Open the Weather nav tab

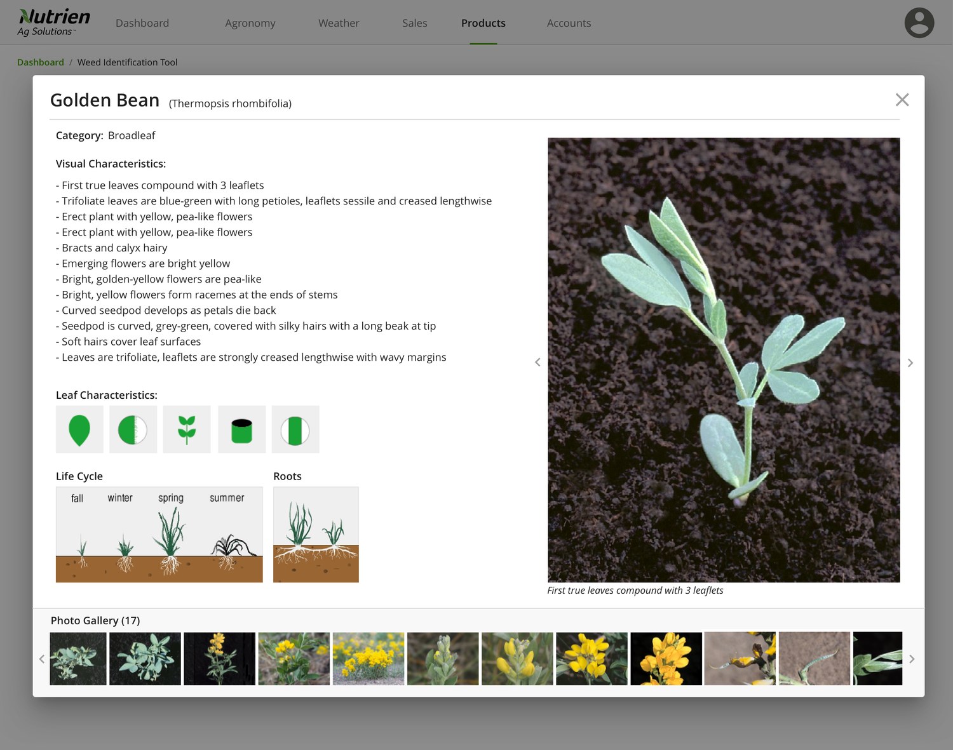[x=339, y=23]
